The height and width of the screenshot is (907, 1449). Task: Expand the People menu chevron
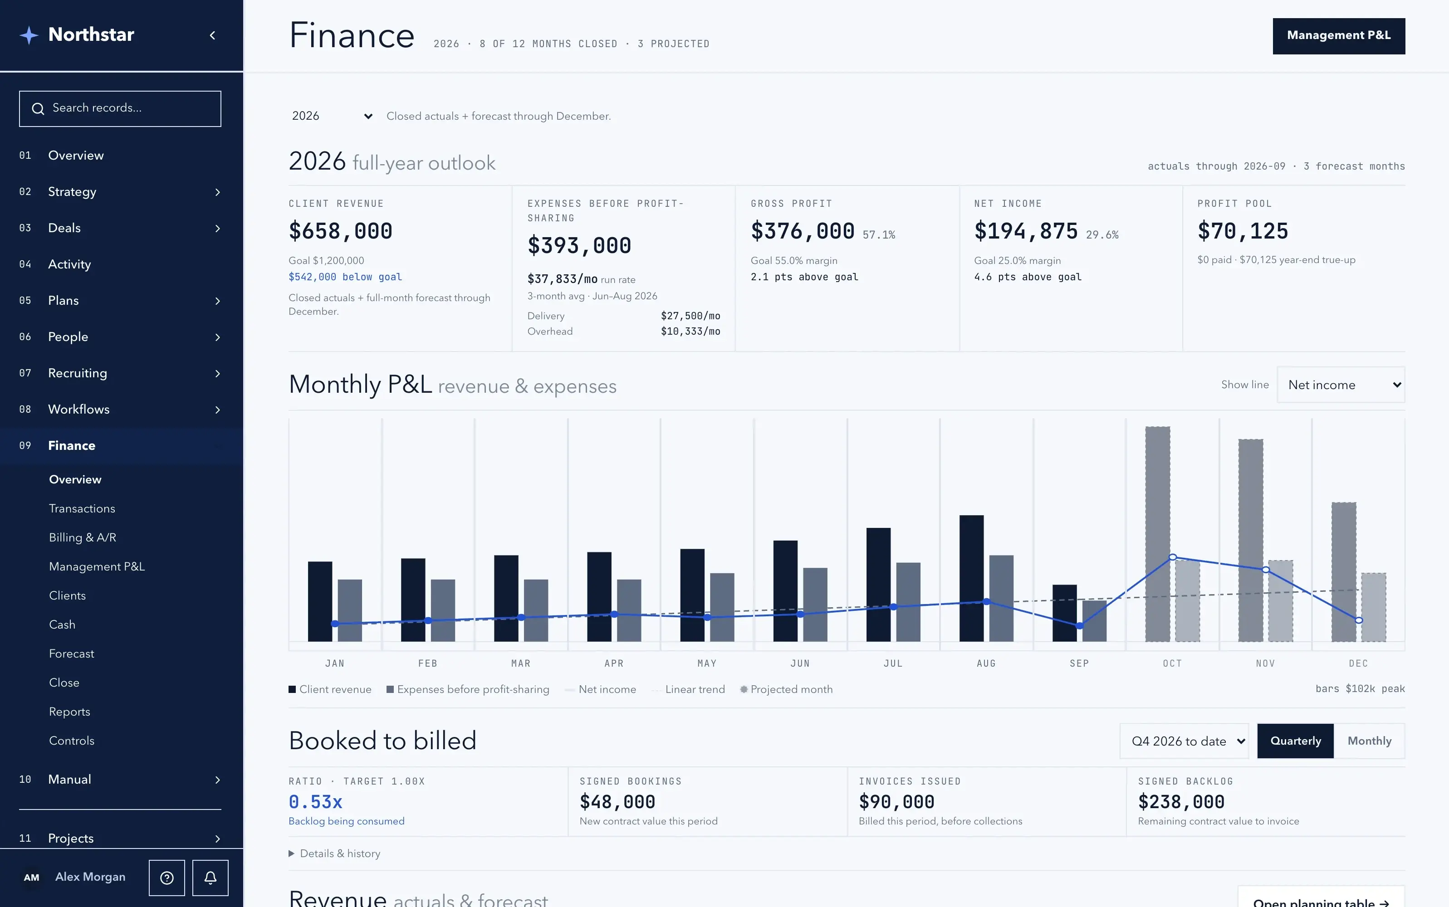(x=217, y=337)
